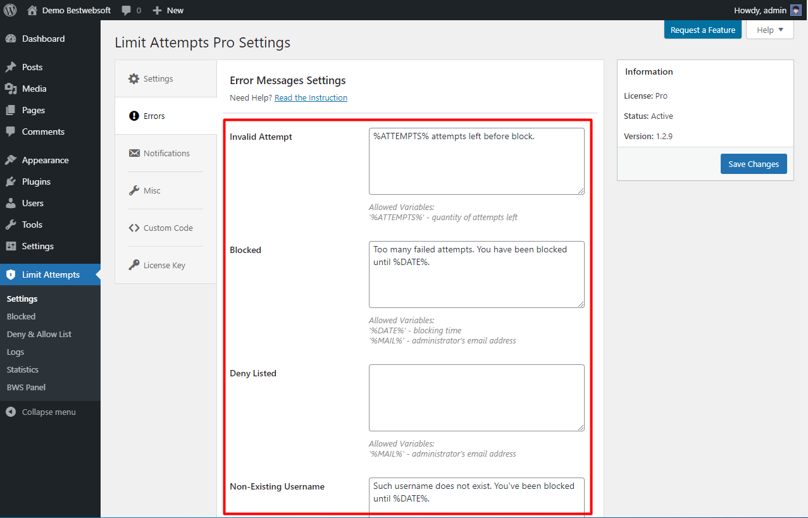Click the admin avatar thumbnail
This screenshot has height=518, width=808.
tap(796, 10)
